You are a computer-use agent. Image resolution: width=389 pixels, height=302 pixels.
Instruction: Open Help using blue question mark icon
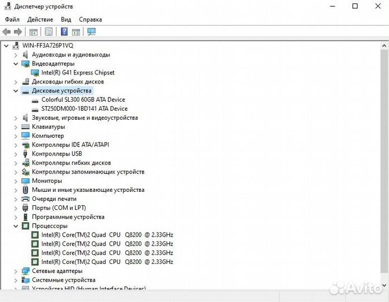click(64, 31)
